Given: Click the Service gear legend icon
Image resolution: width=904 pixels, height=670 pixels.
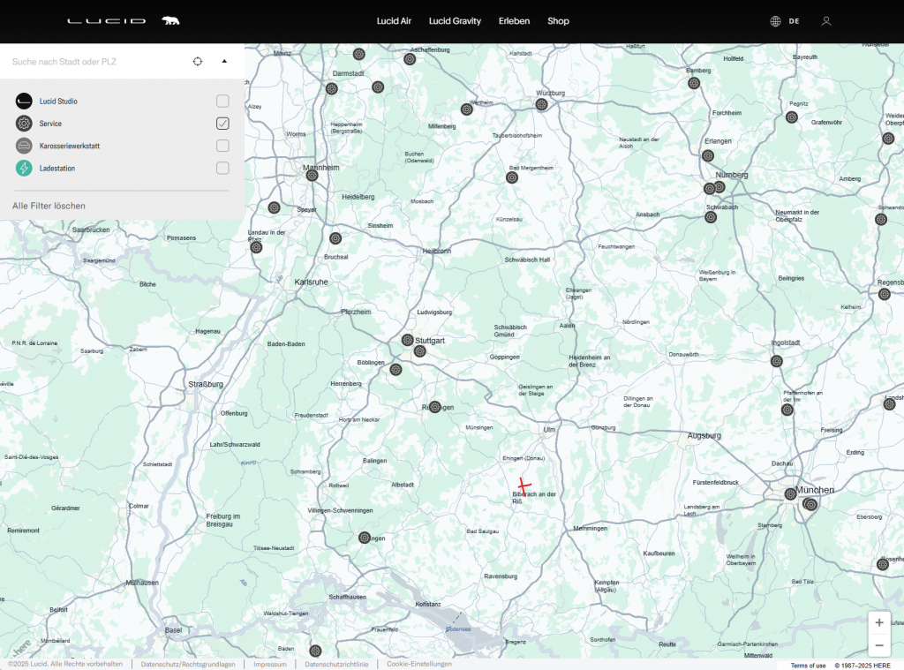Looking at the screenshot, I should 24,124.
